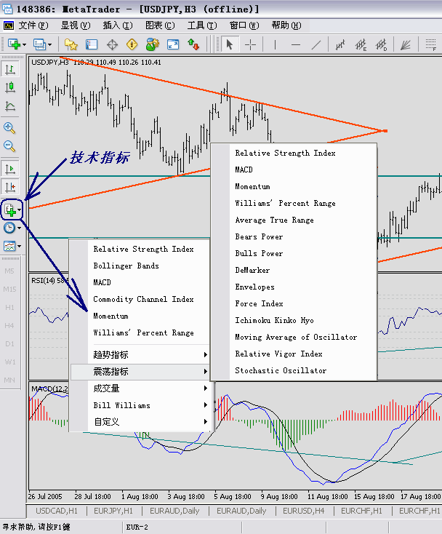The image size is (442, 534).
Task: Select Average True Range in submenu
Action: (294, 220)
